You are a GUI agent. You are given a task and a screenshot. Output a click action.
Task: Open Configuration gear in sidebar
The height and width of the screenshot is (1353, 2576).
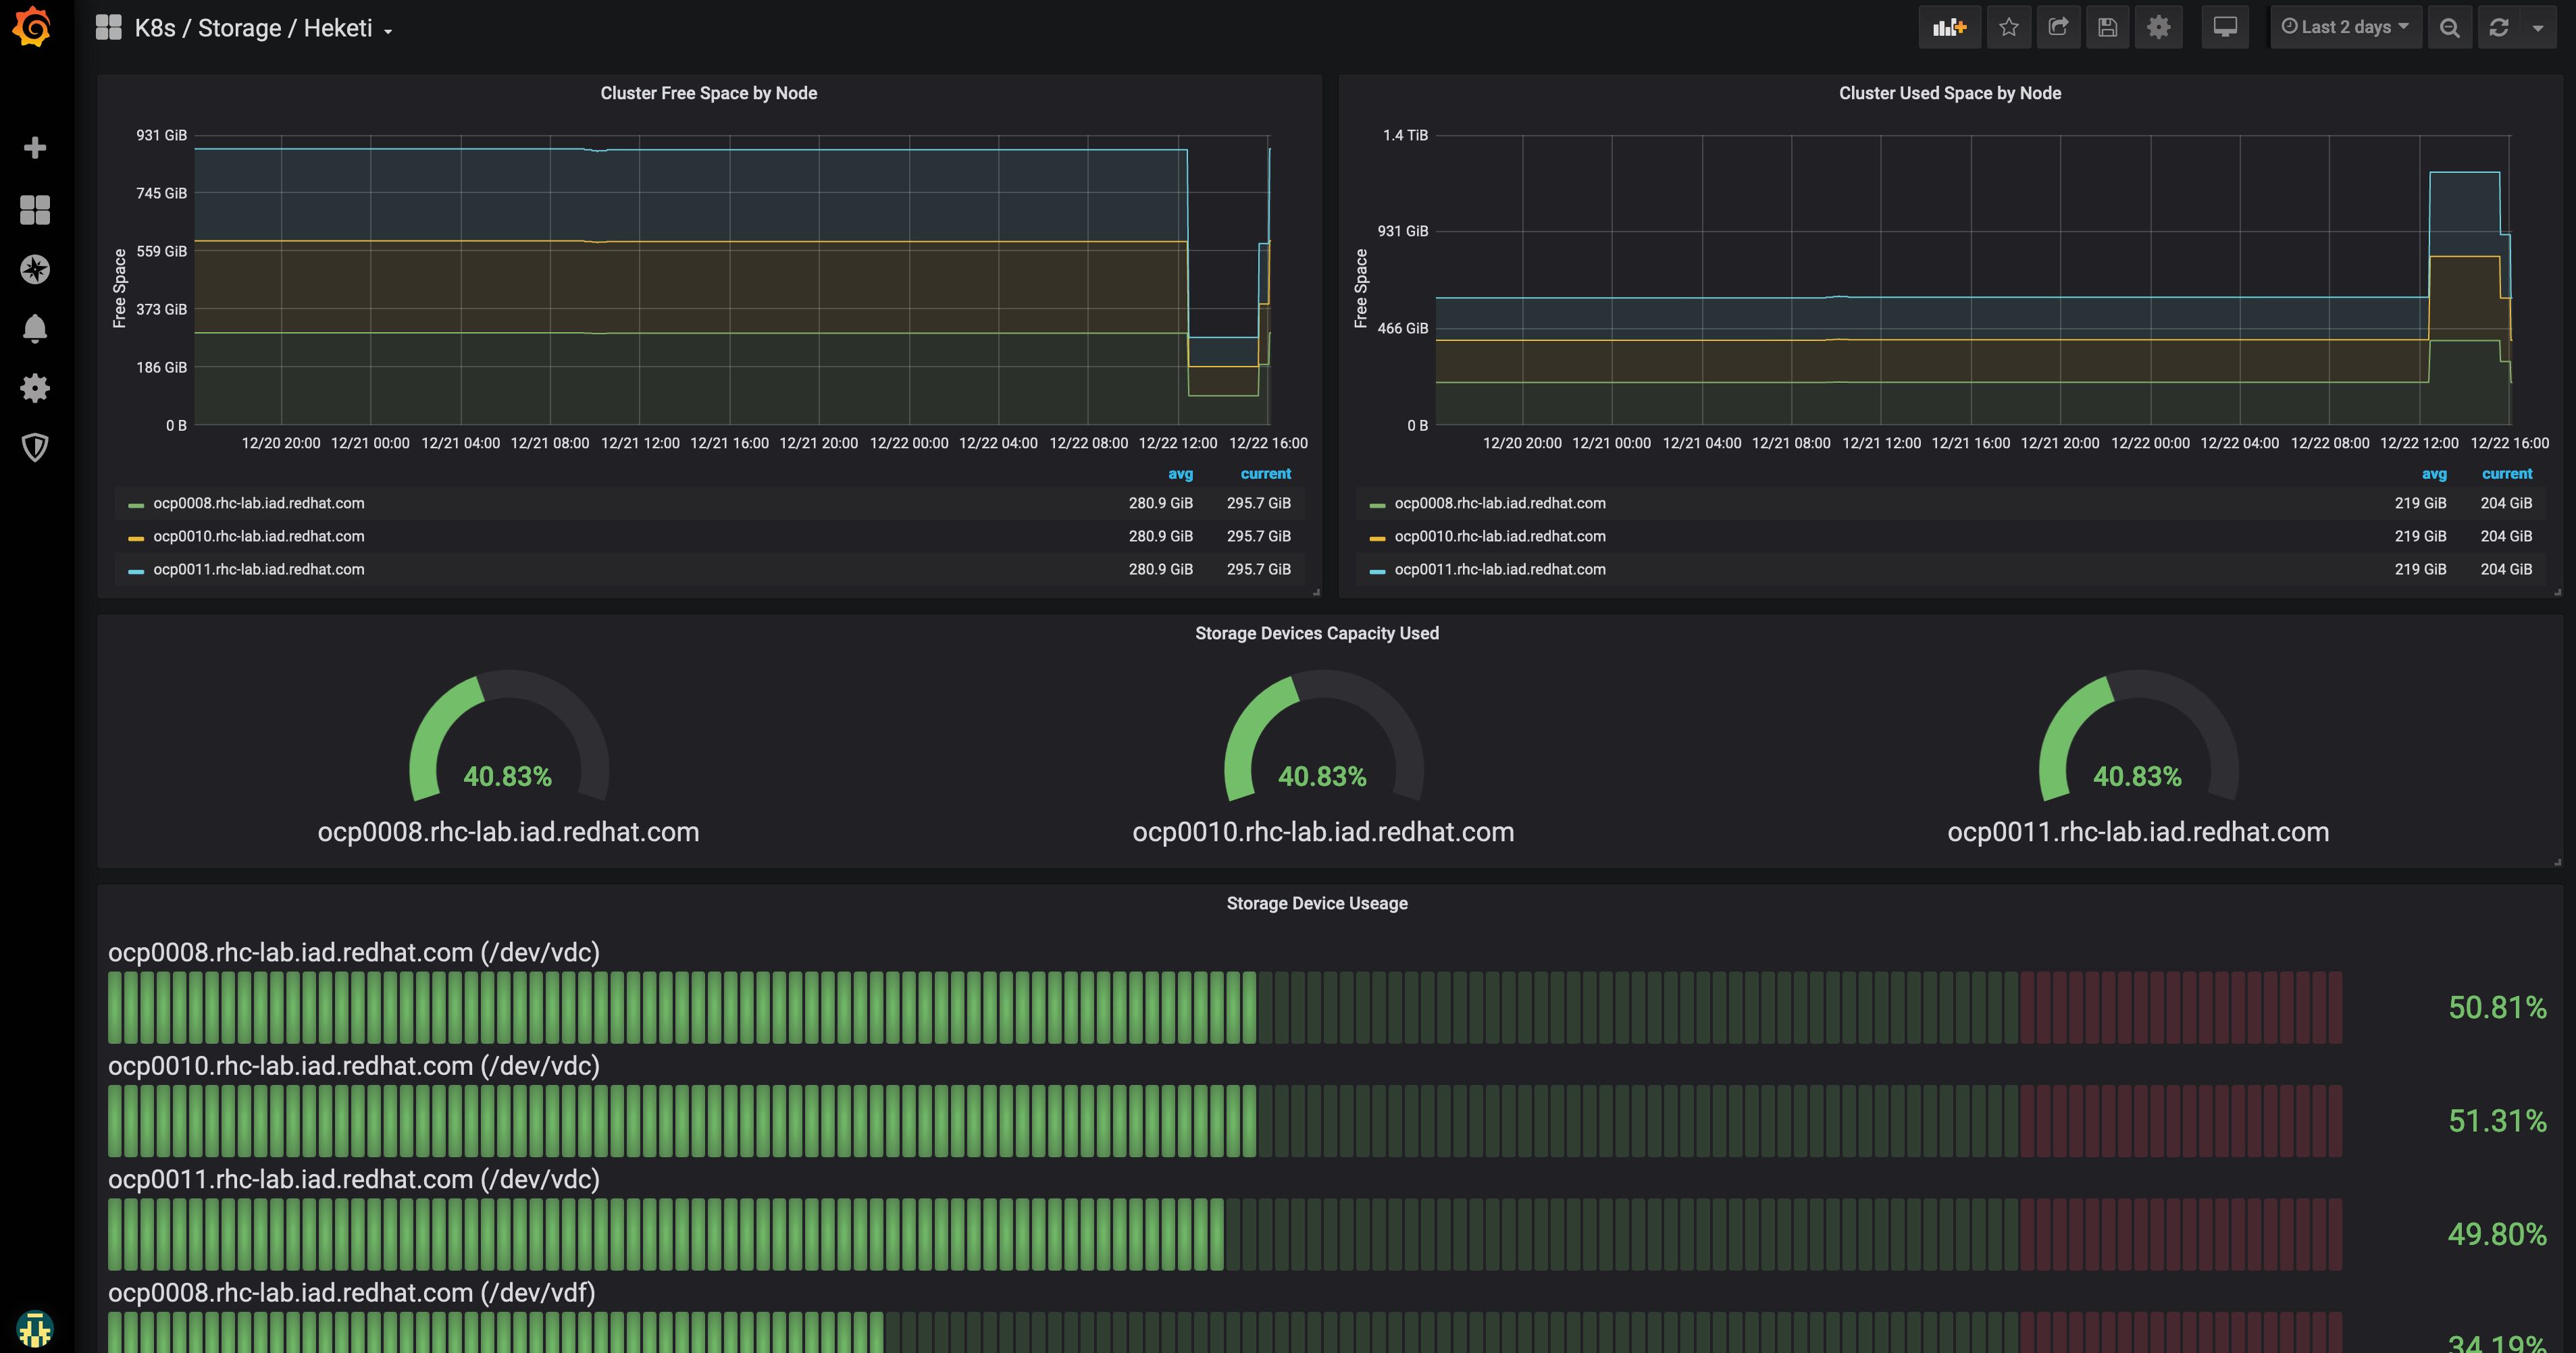(35, 388)
